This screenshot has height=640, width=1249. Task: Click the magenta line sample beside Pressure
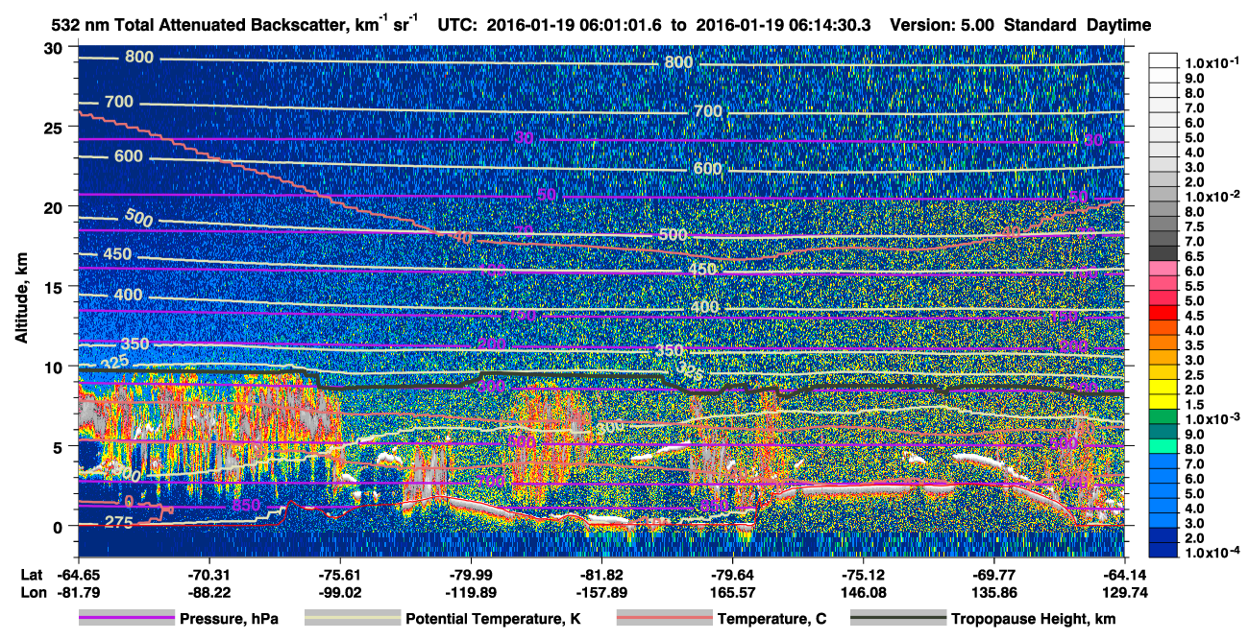[126, 619]
